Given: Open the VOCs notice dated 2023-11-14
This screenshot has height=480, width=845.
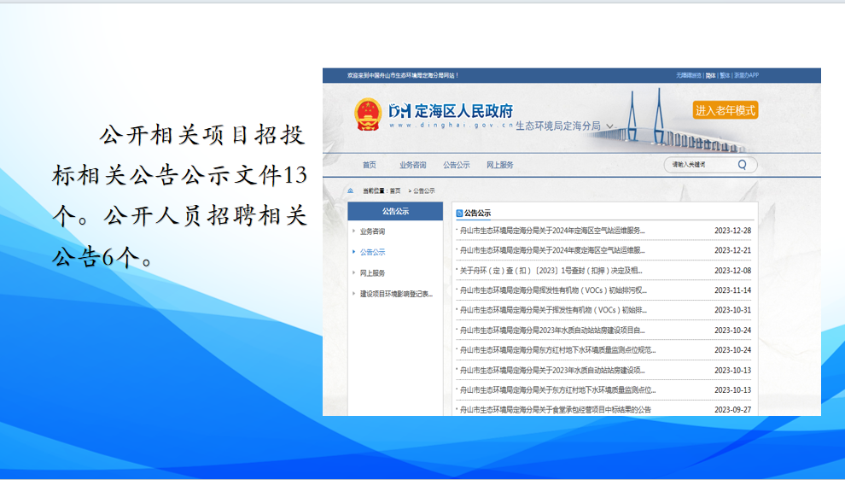Looking at the screenshot, I should click(x=552, y=290).
